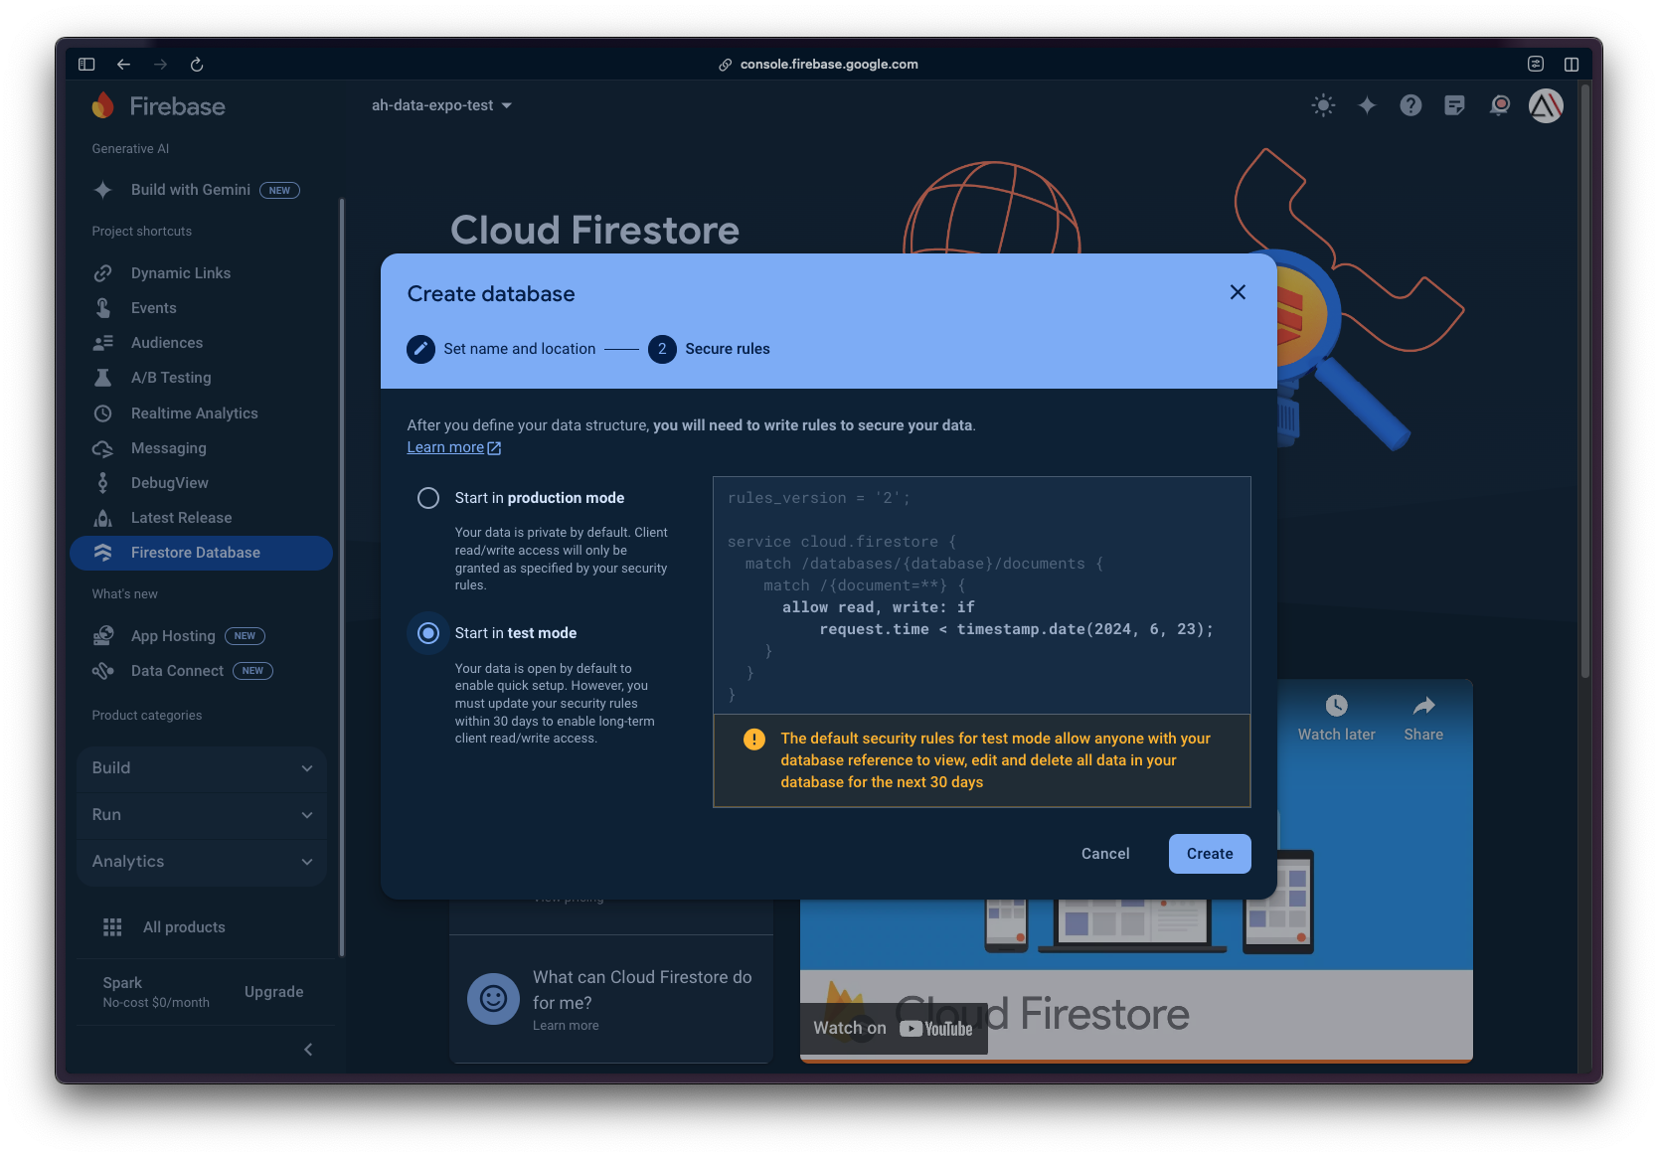Screen dimensions: 1658x1157
Task: Click the Build with Gemini sparkle icon
Action: pyautogui.click(x=102, y=190)
